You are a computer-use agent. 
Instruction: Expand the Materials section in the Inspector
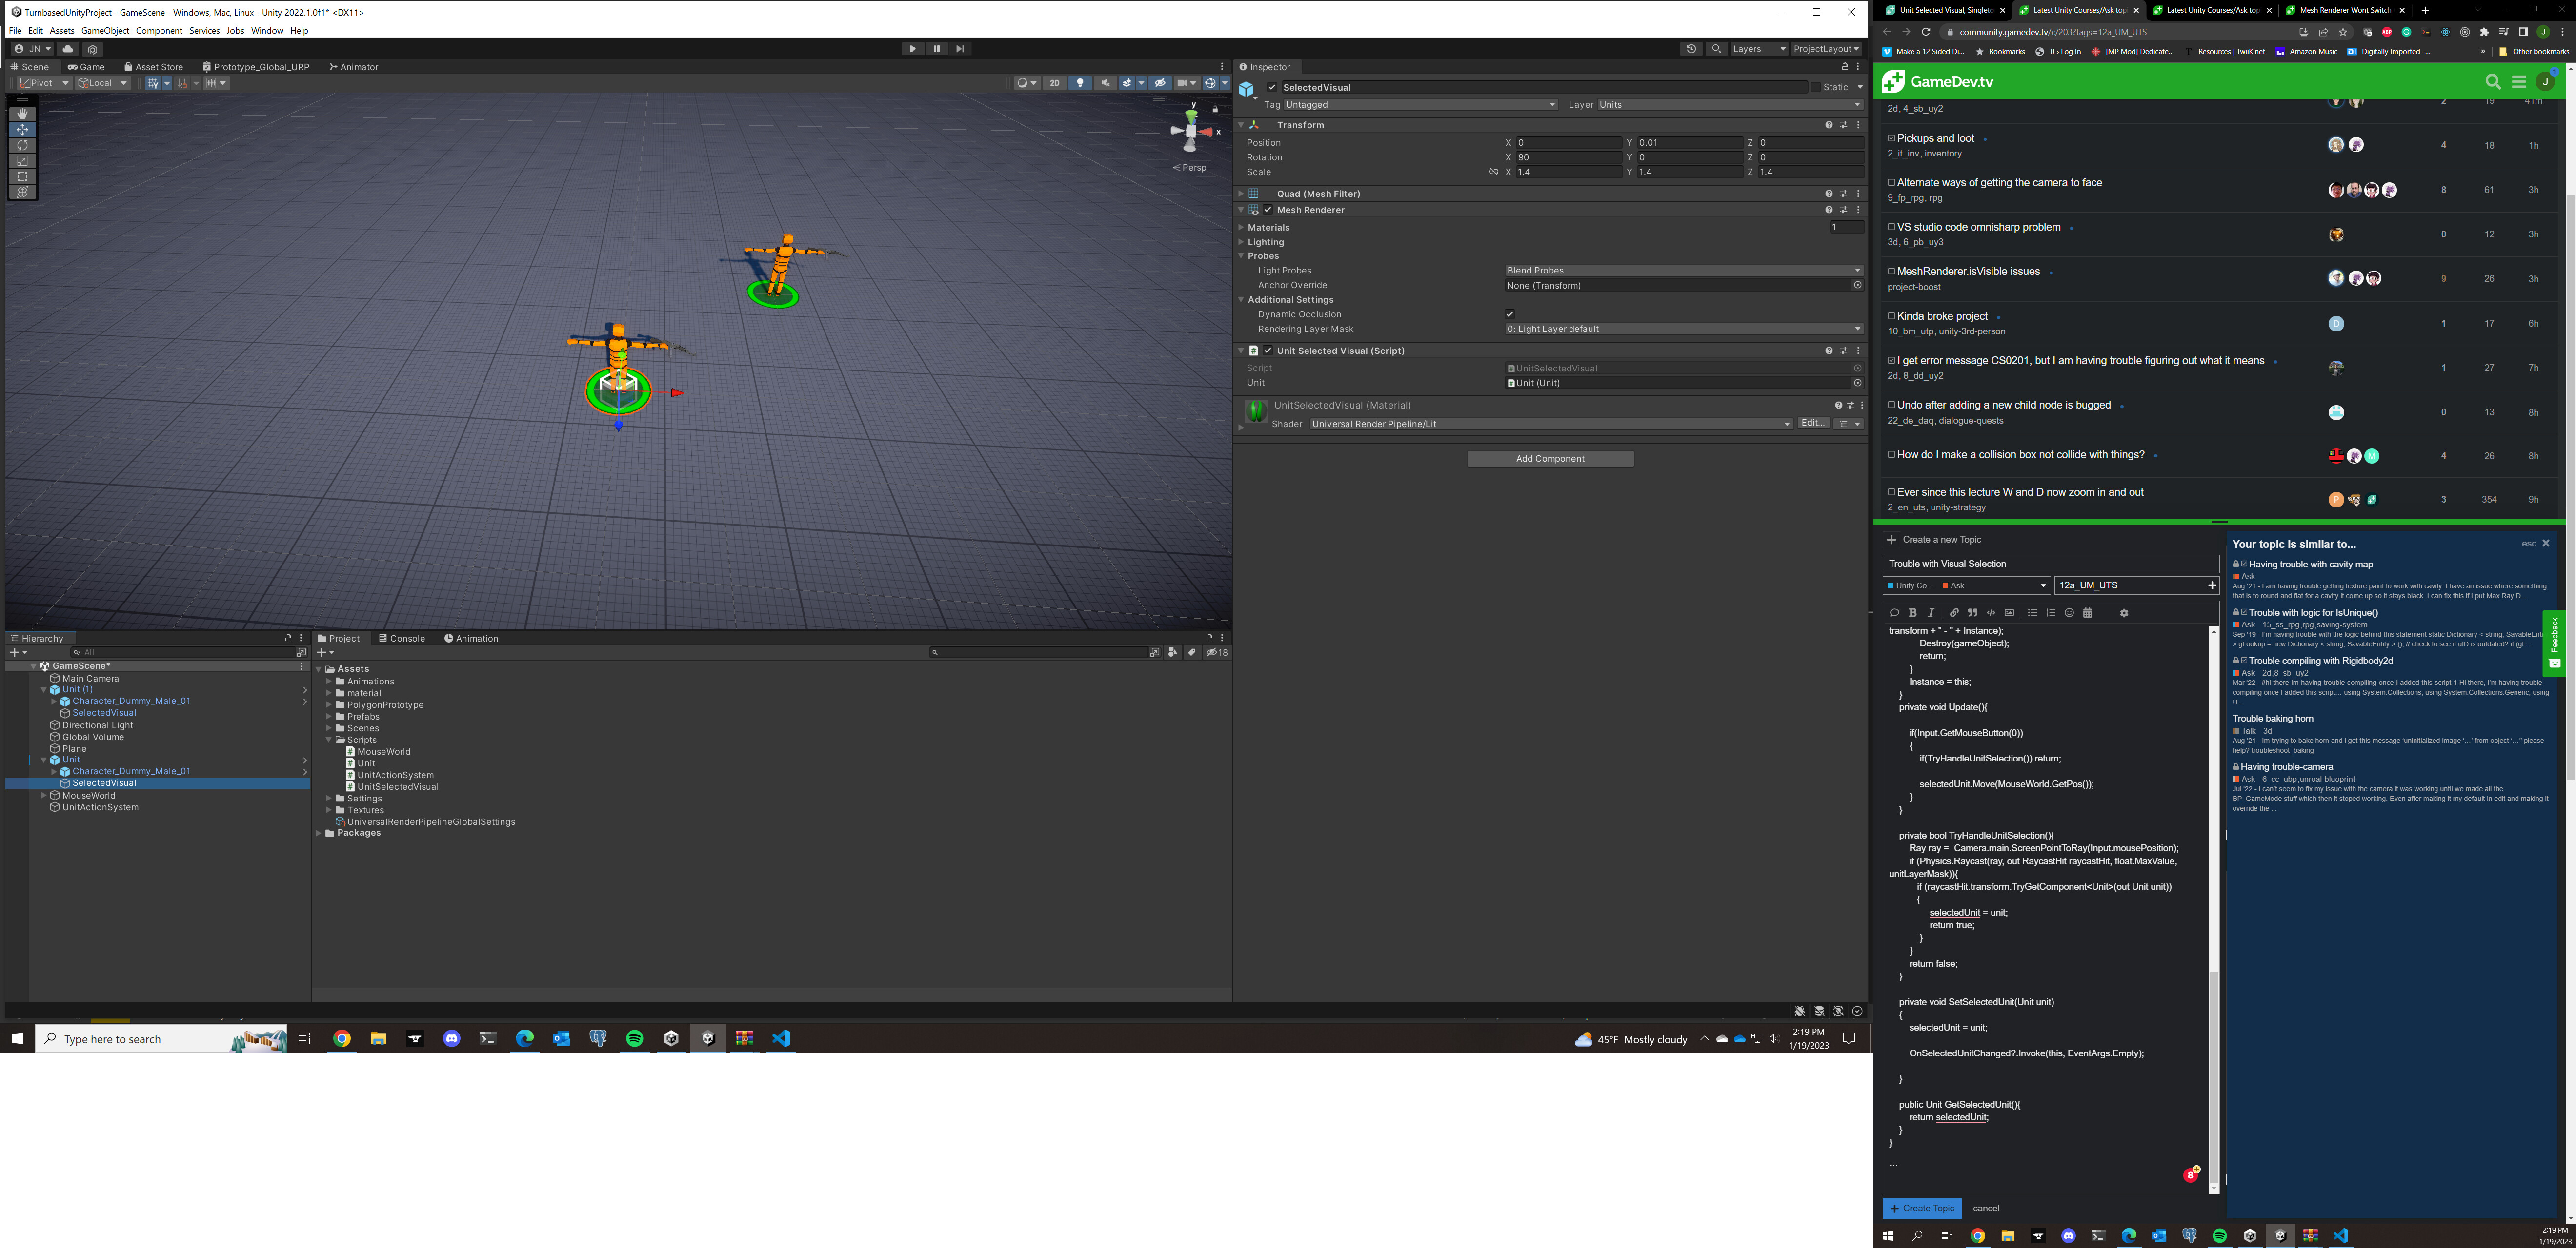point(1241,227)
